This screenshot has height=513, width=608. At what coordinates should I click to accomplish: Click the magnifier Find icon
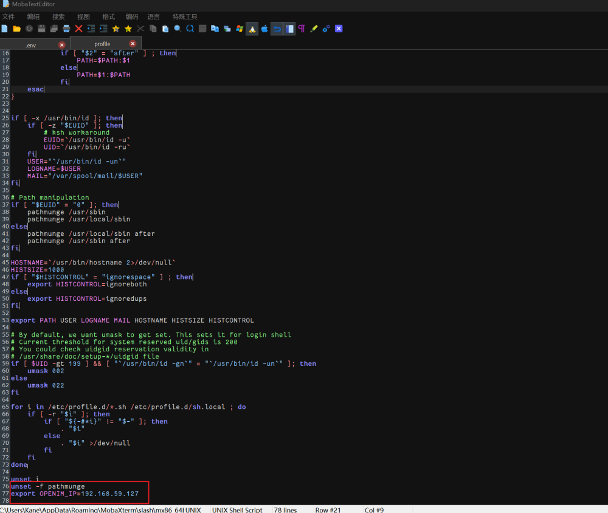[178, 29]
